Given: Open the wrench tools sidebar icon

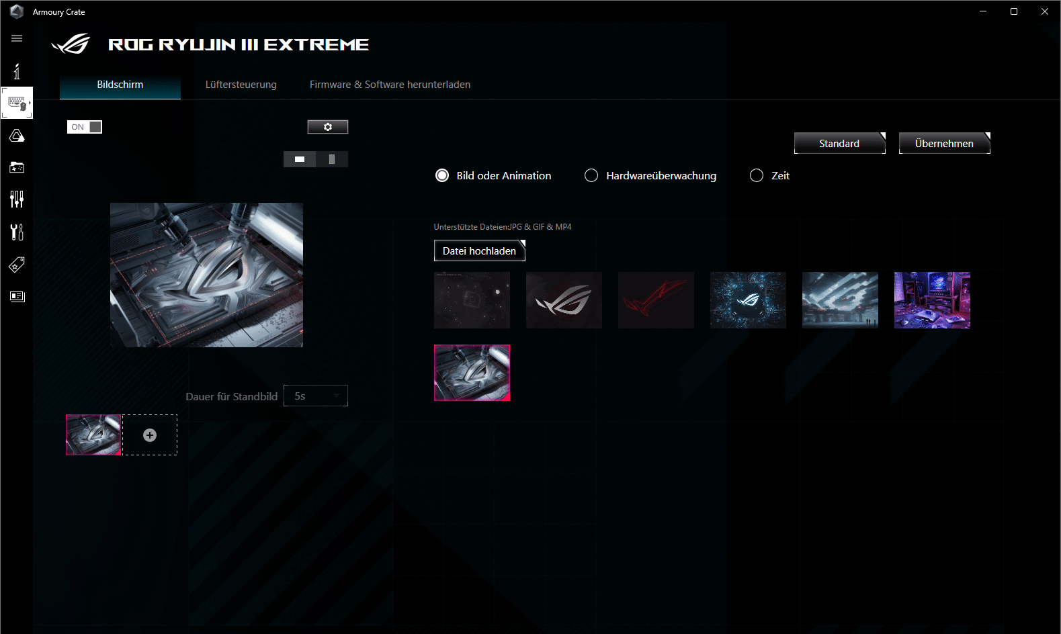Looking at the screenshot, I should [17, 232].
